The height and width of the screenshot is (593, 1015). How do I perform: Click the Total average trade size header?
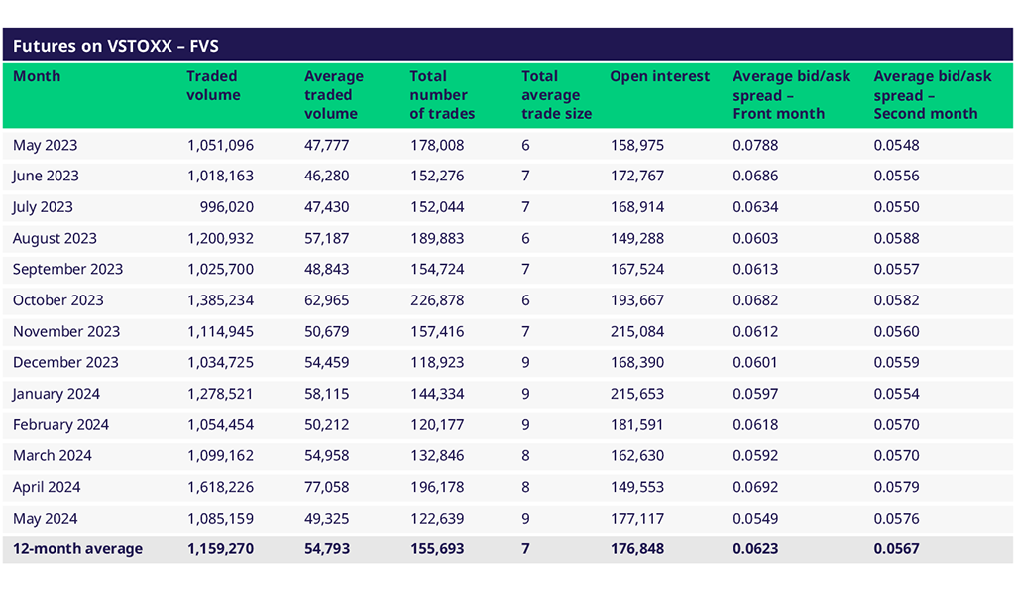pos(556,95)
